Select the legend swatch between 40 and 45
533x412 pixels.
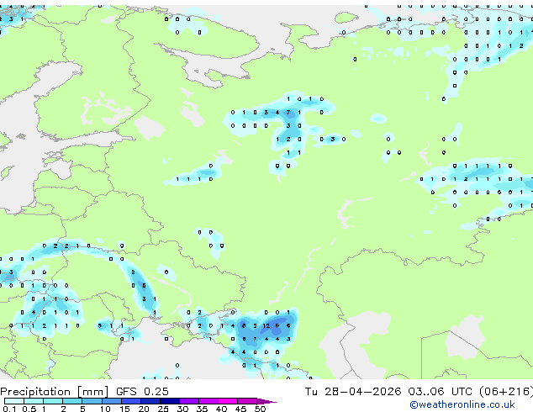228,401
